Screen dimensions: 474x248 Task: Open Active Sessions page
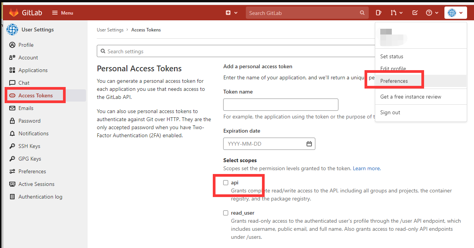coord(36,184)
